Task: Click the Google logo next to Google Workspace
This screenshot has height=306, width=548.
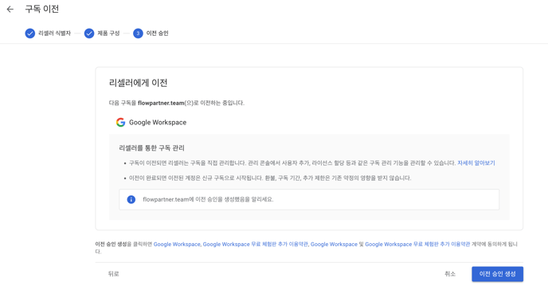Action: [120, 122]
